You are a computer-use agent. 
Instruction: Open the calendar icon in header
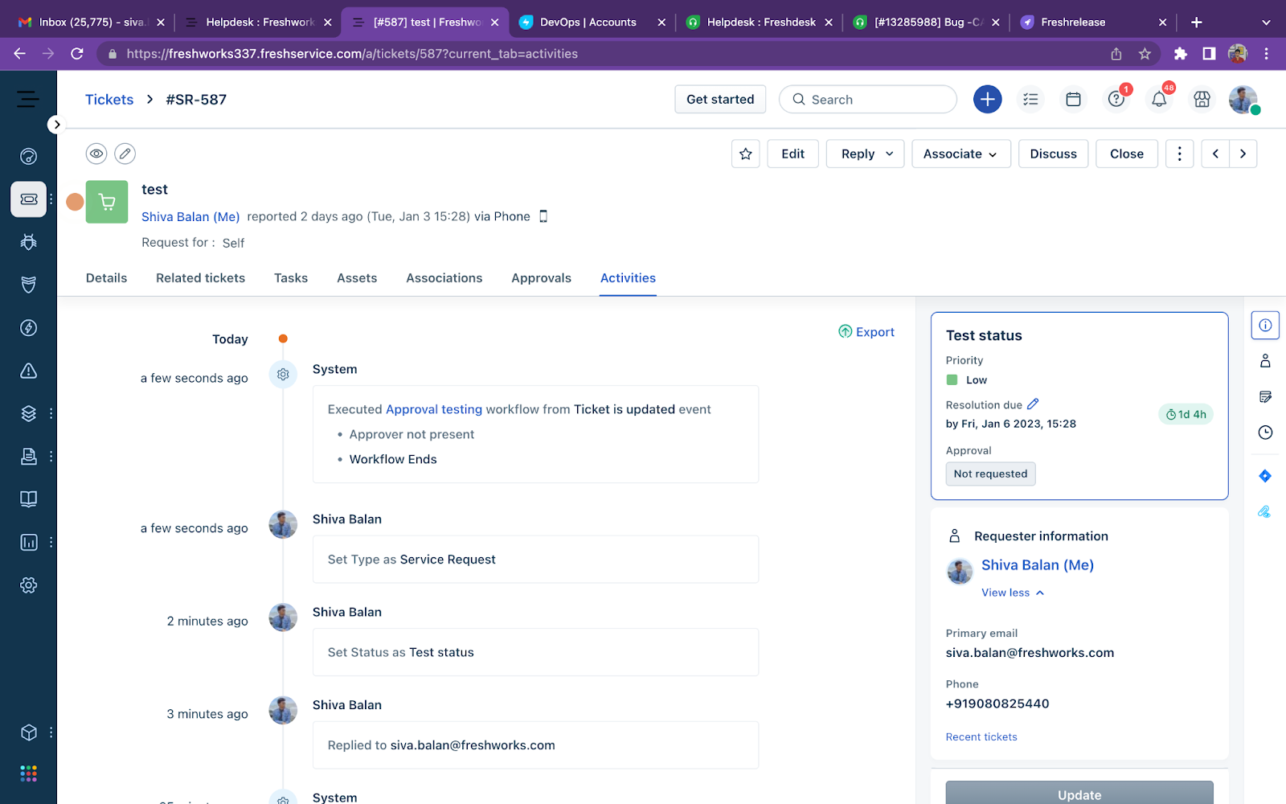click(x=1073, y=99)
